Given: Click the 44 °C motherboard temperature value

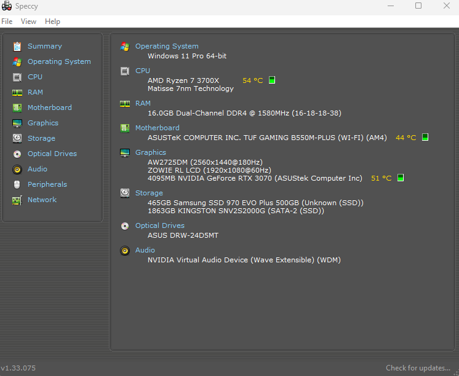Looking at the screenshot, I should pos(405,138).
